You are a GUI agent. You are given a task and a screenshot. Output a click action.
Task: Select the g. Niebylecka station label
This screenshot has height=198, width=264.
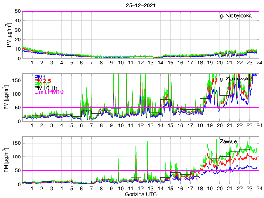pyautogui.click(x=237, y=16)
